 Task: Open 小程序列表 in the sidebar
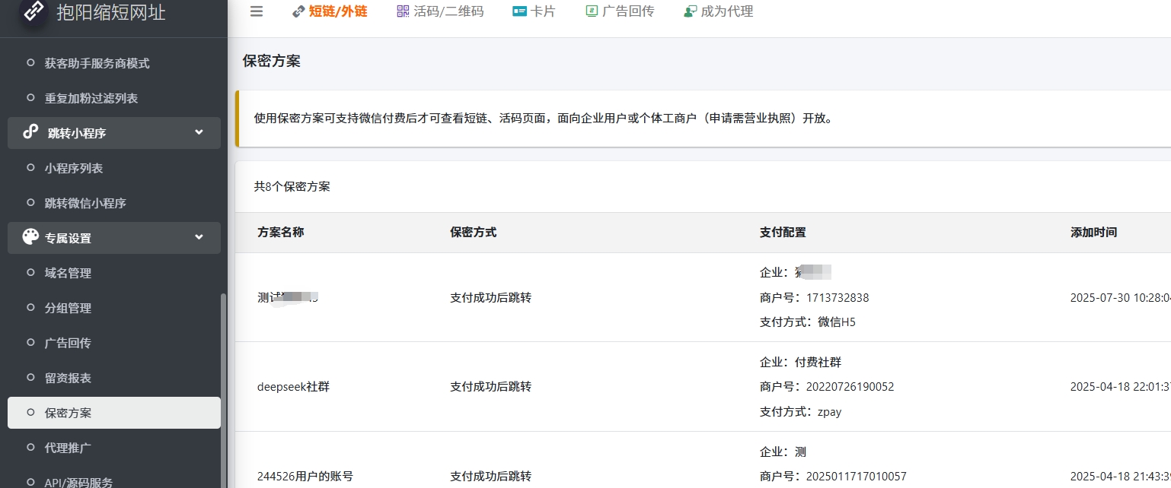tap(73, 168)
